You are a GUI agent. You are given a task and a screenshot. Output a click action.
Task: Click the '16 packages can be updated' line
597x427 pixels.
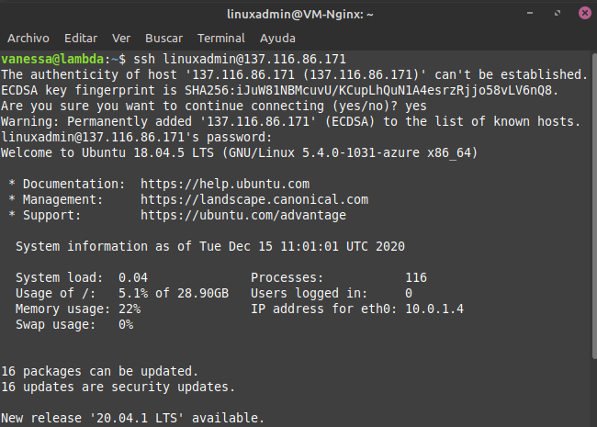pos(100,371)
